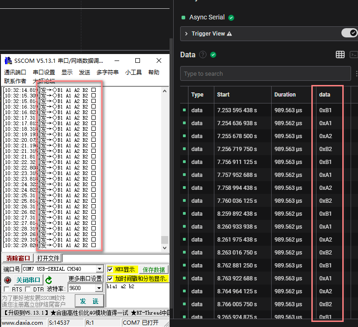Open the 显示 menu
Screen dimensions: 358x327
click(67, 73)
